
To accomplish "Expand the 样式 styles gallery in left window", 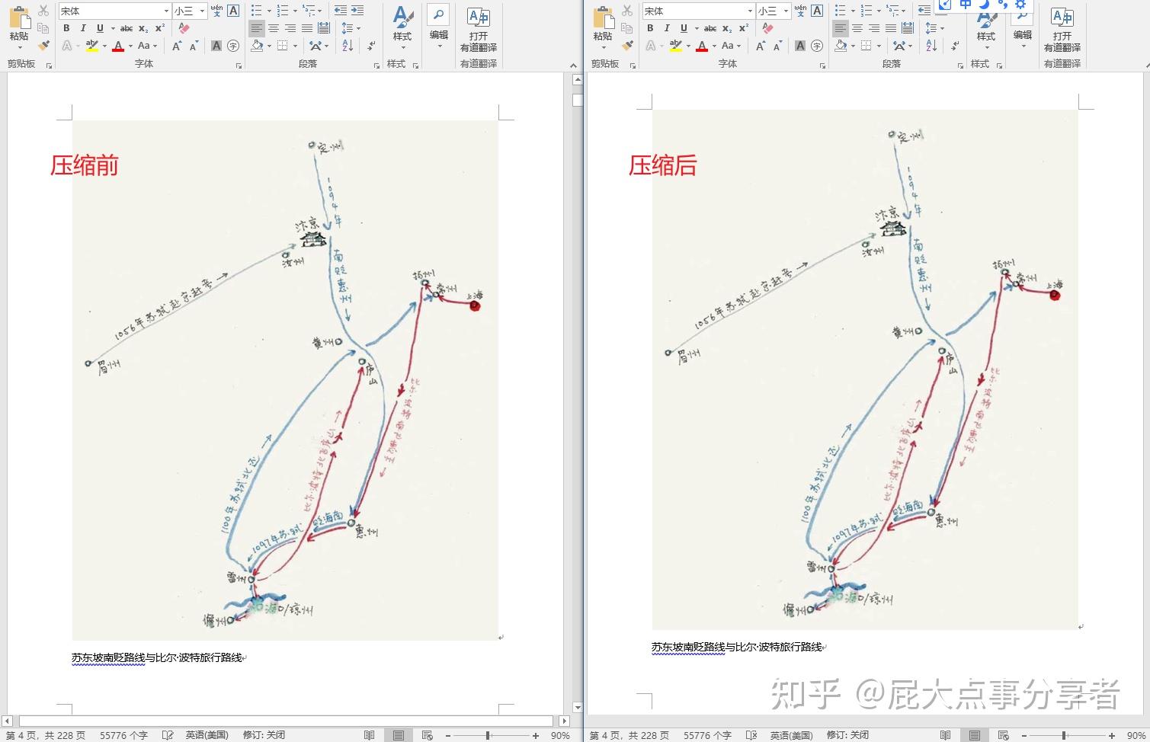I will pos(402,27).
